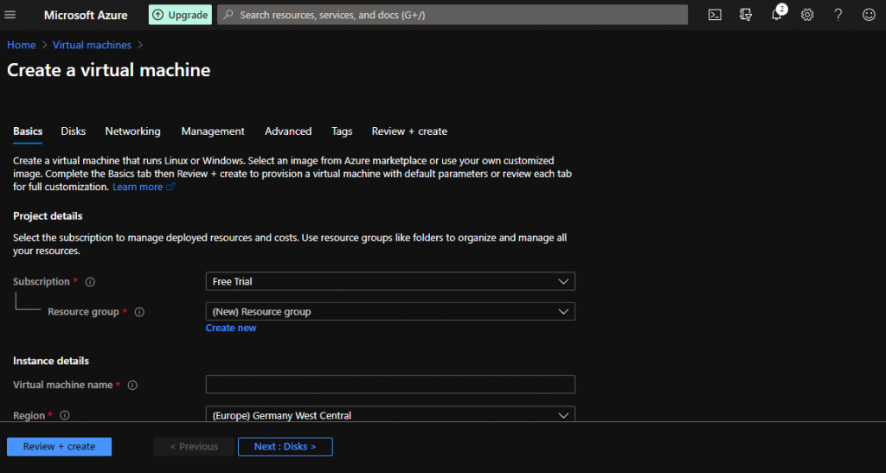Viewport: 886px width, 473px height.
Task: Open Directory and subscription filter icon
Action: (x=746, y=15)
